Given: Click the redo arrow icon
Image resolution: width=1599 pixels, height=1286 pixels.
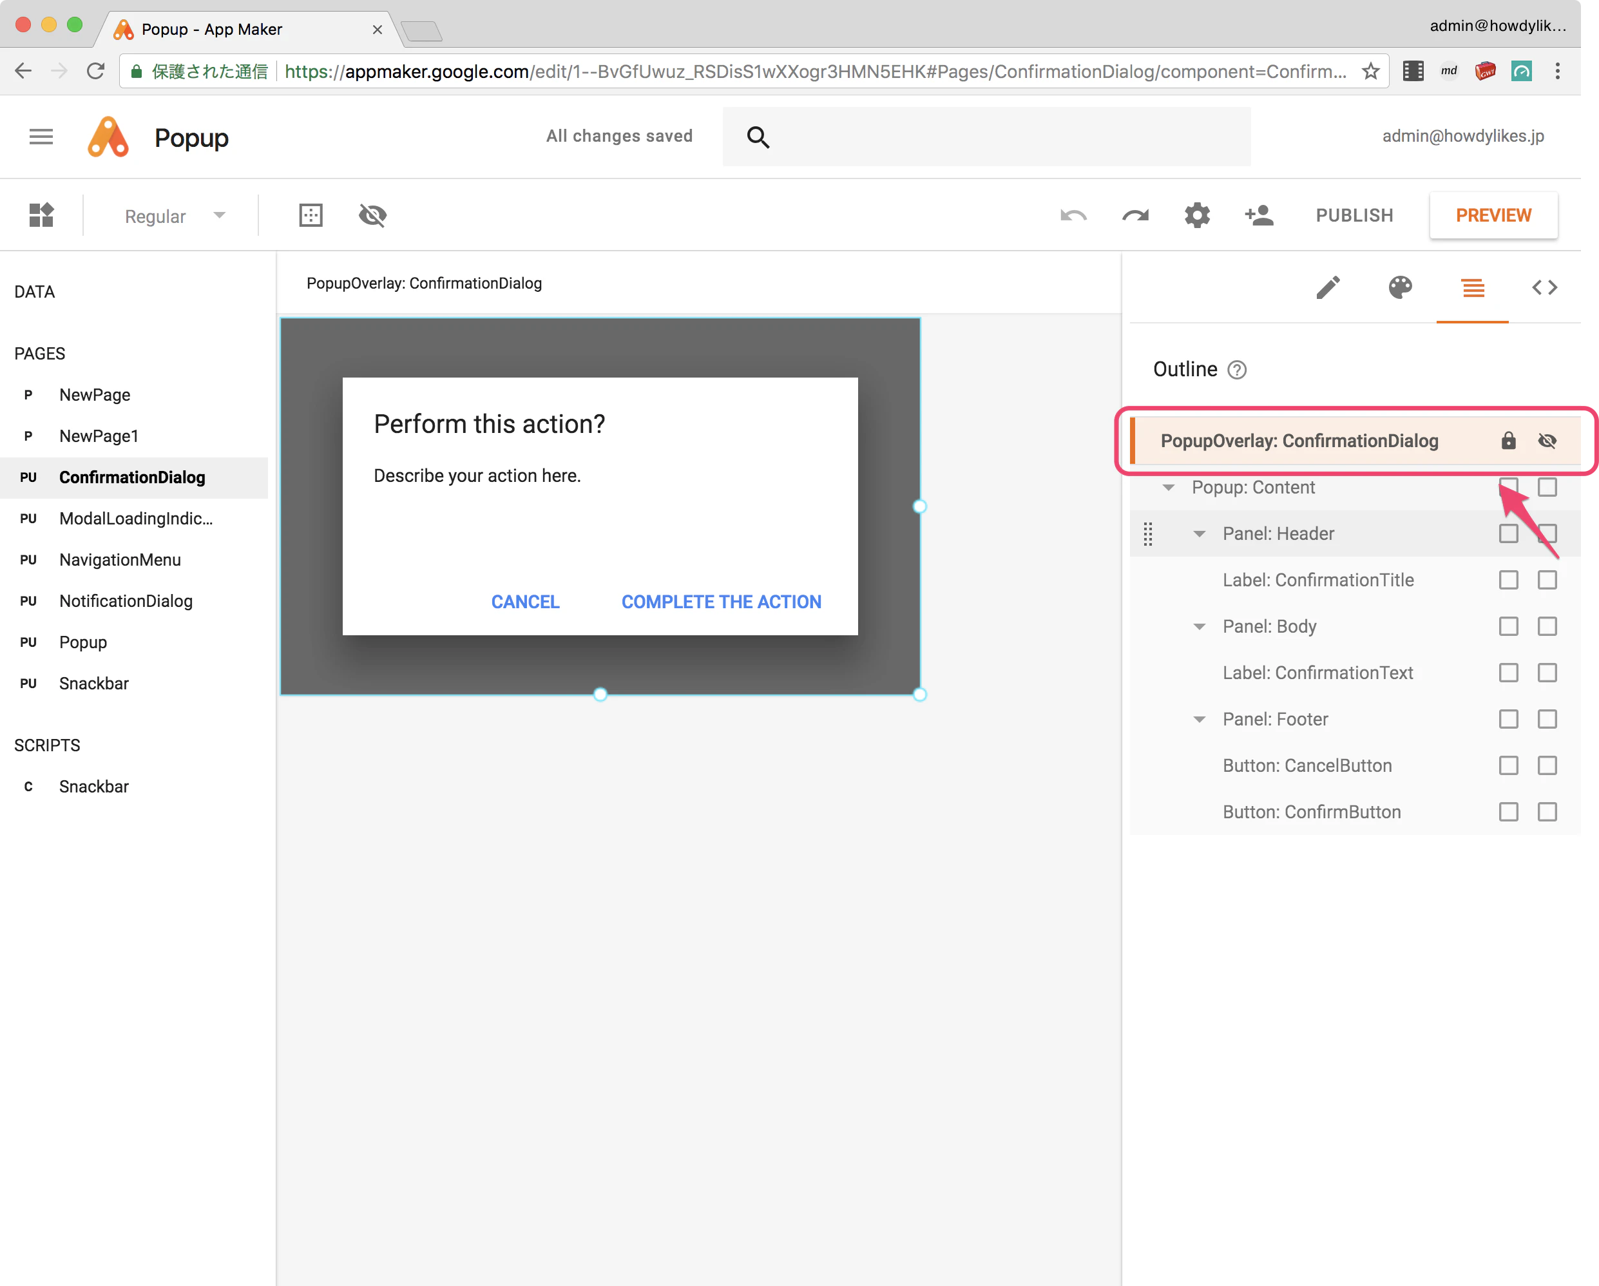Looking at the screenshot, I should (x=1135, y=215).
